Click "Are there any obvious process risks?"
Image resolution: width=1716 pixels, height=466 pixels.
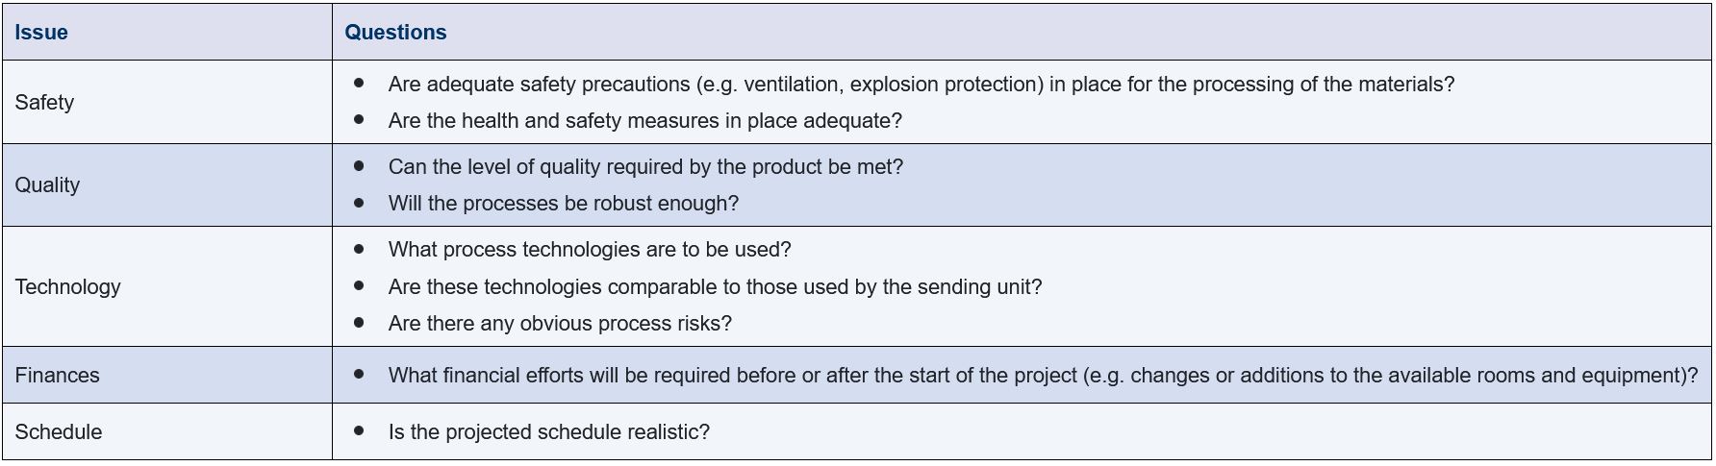pos(560,324)
